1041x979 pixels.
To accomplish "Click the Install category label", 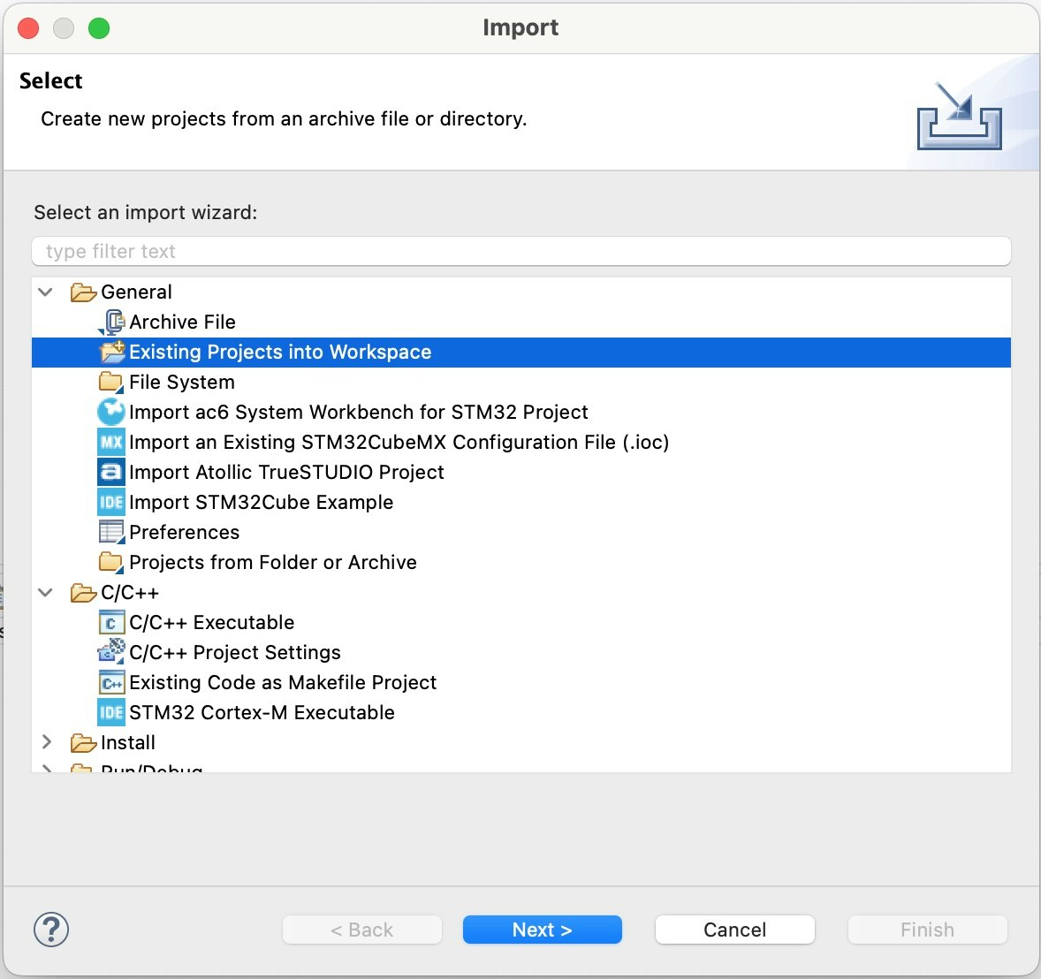I will point(128,743).
